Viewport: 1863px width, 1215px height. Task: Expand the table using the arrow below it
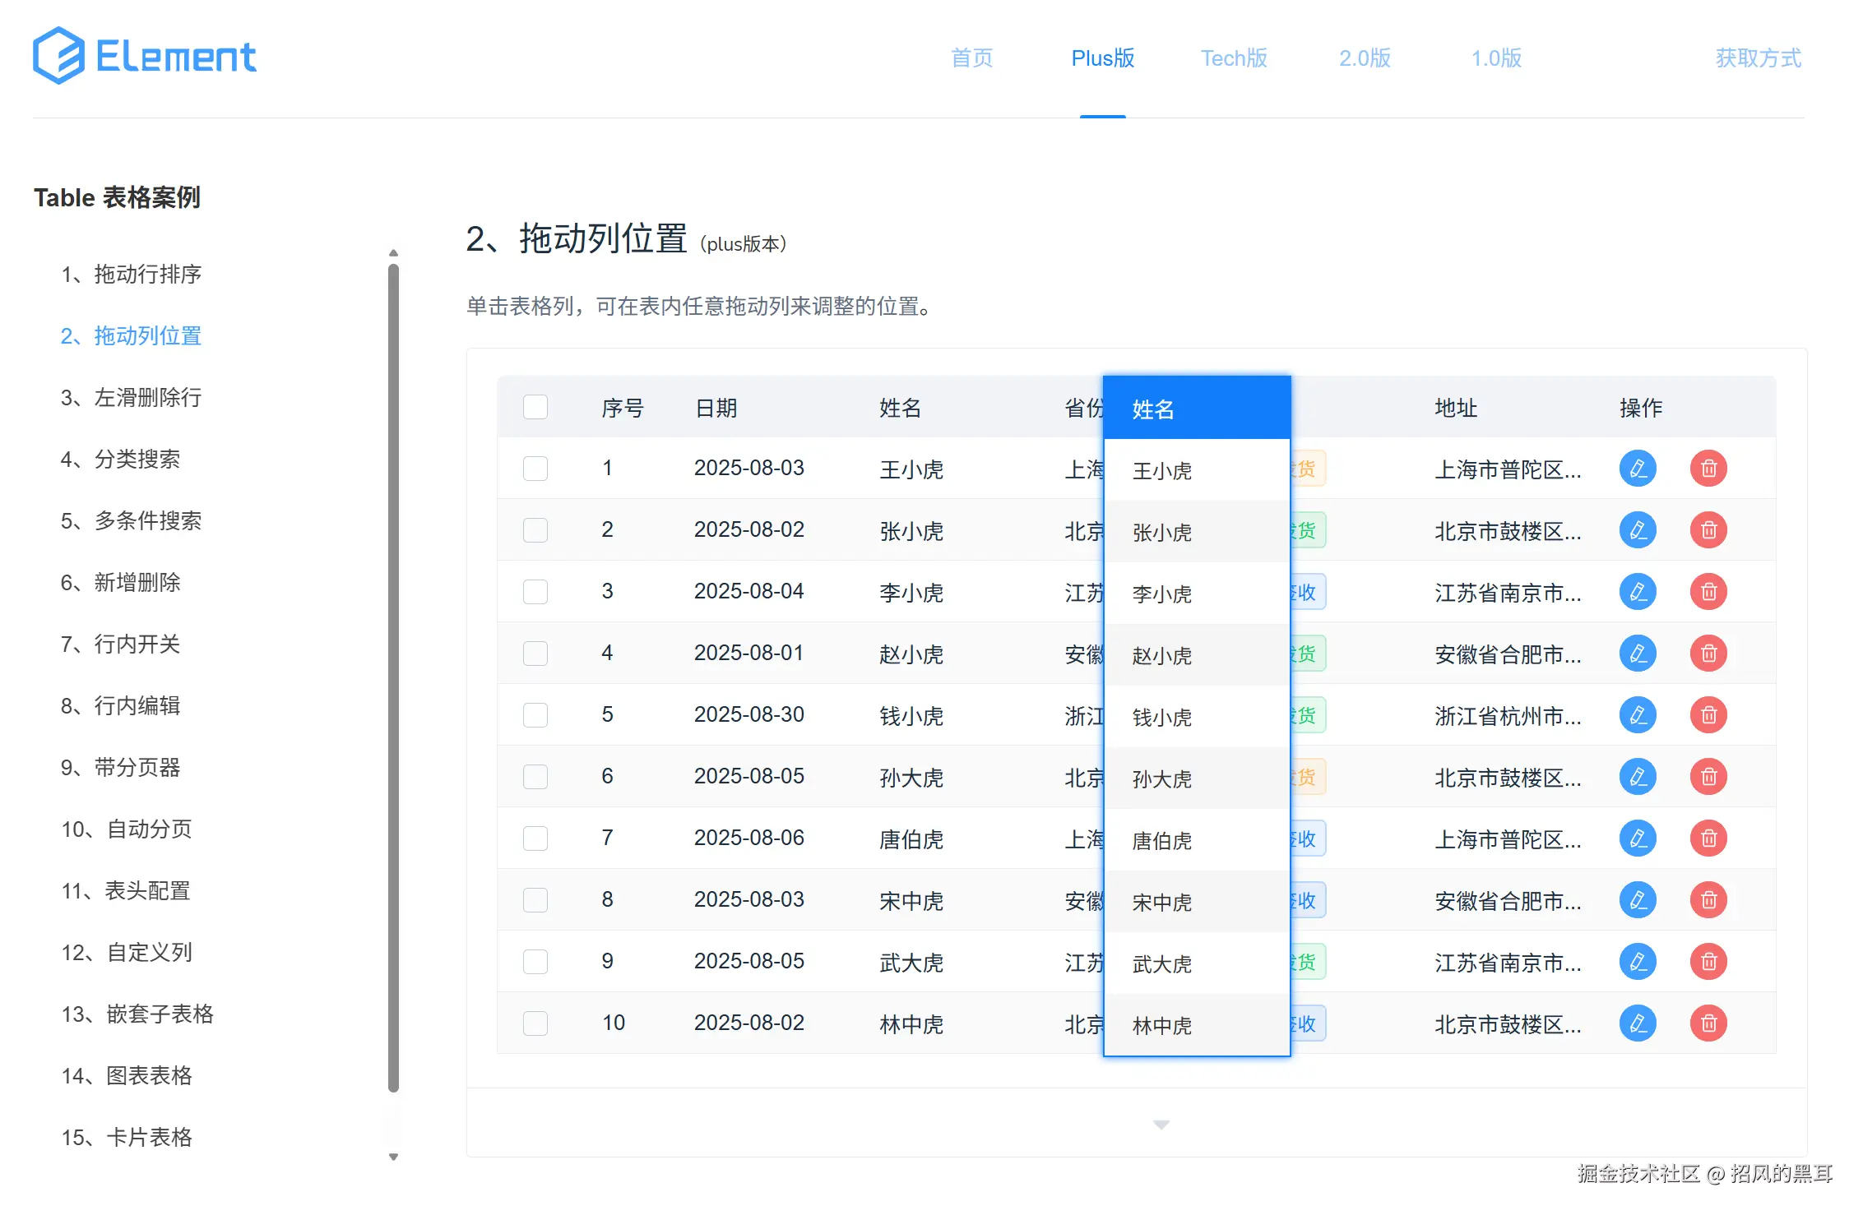[x=1161, y=1124]
